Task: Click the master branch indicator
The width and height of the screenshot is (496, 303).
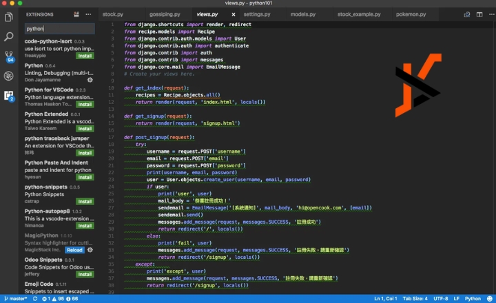Action: [x=15, y=299]
